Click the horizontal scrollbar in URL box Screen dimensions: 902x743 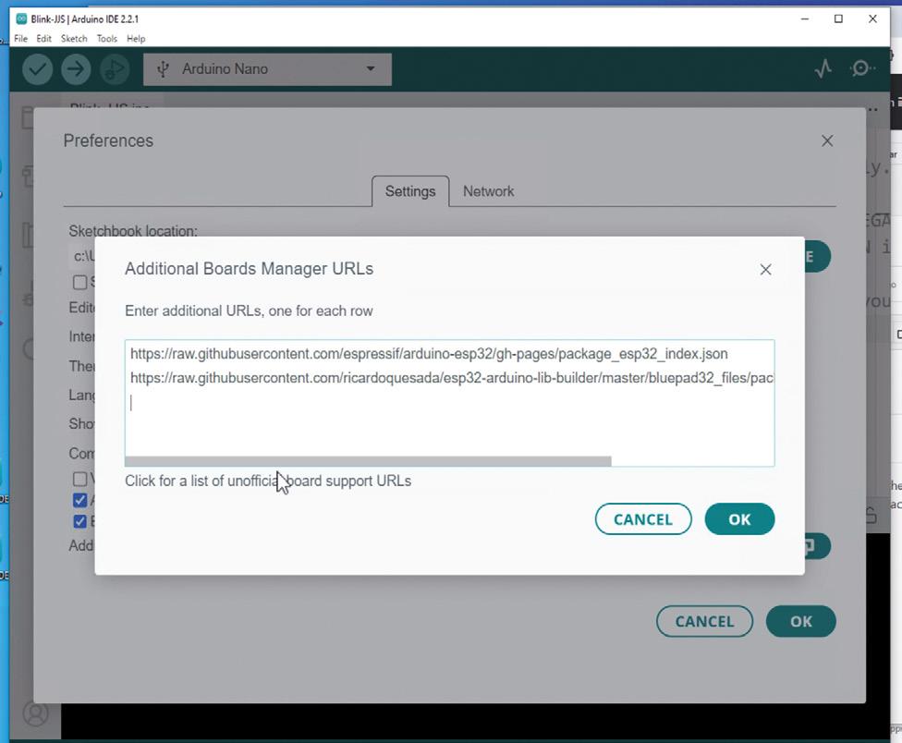point(368,461)
